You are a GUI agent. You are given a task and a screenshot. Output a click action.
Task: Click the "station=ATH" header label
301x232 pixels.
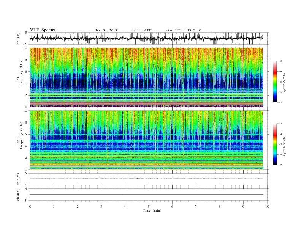coord(141,30)
